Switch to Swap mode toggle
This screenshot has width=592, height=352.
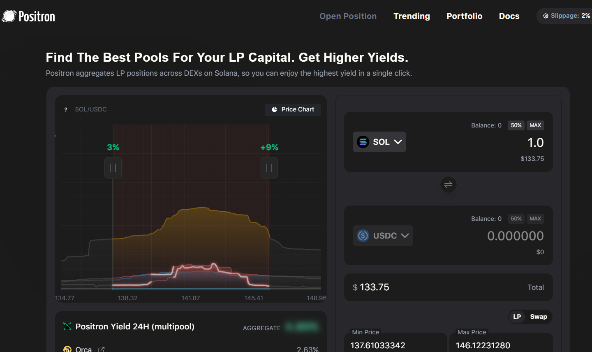click(538, 317)
